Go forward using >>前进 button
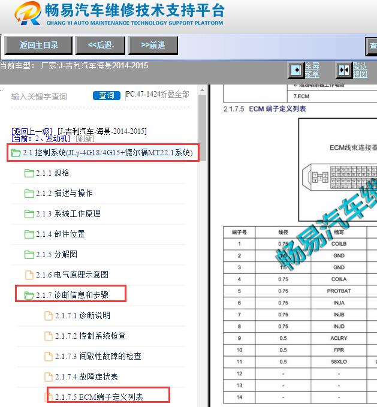Screen dimensions: 377x407 153,46
